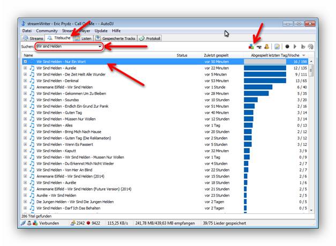336x246 pixels.
Task: Click the antenna stream icon at toolbar end
Action: tap(310, 47)
